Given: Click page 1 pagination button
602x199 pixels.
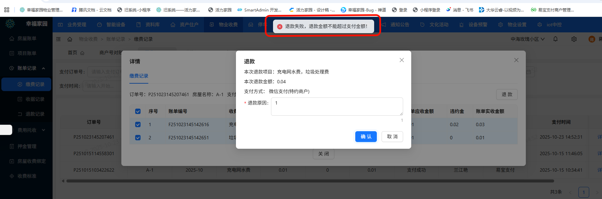Looking at the screenshot, I should click(583, 192).
